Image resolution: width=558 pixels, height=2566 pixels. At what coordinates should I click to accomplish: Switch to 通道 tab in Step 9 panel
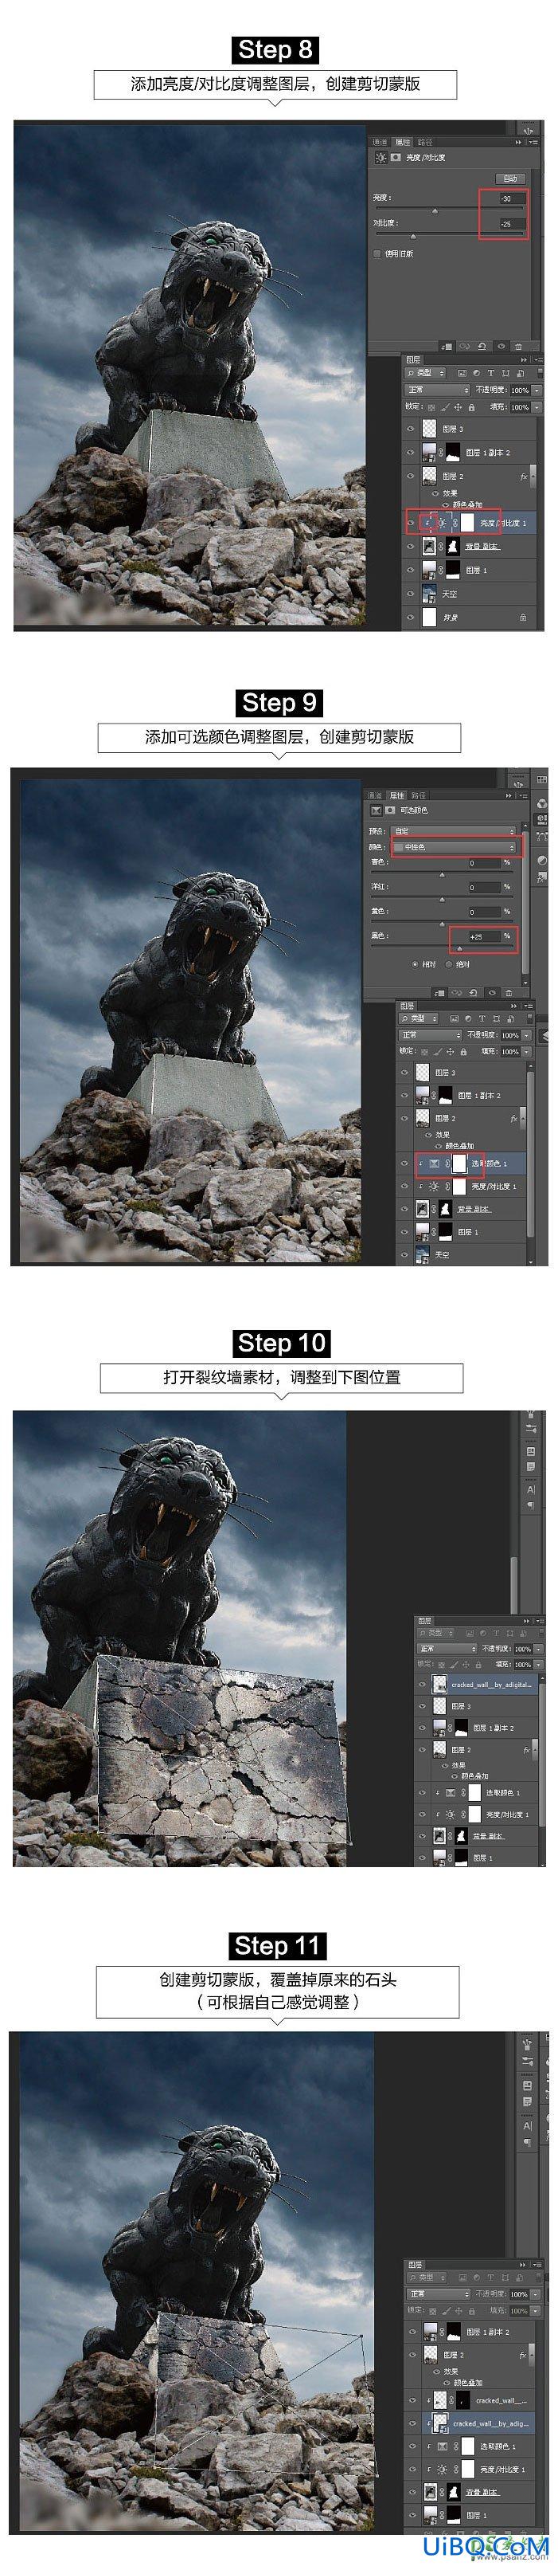[374, 795]
